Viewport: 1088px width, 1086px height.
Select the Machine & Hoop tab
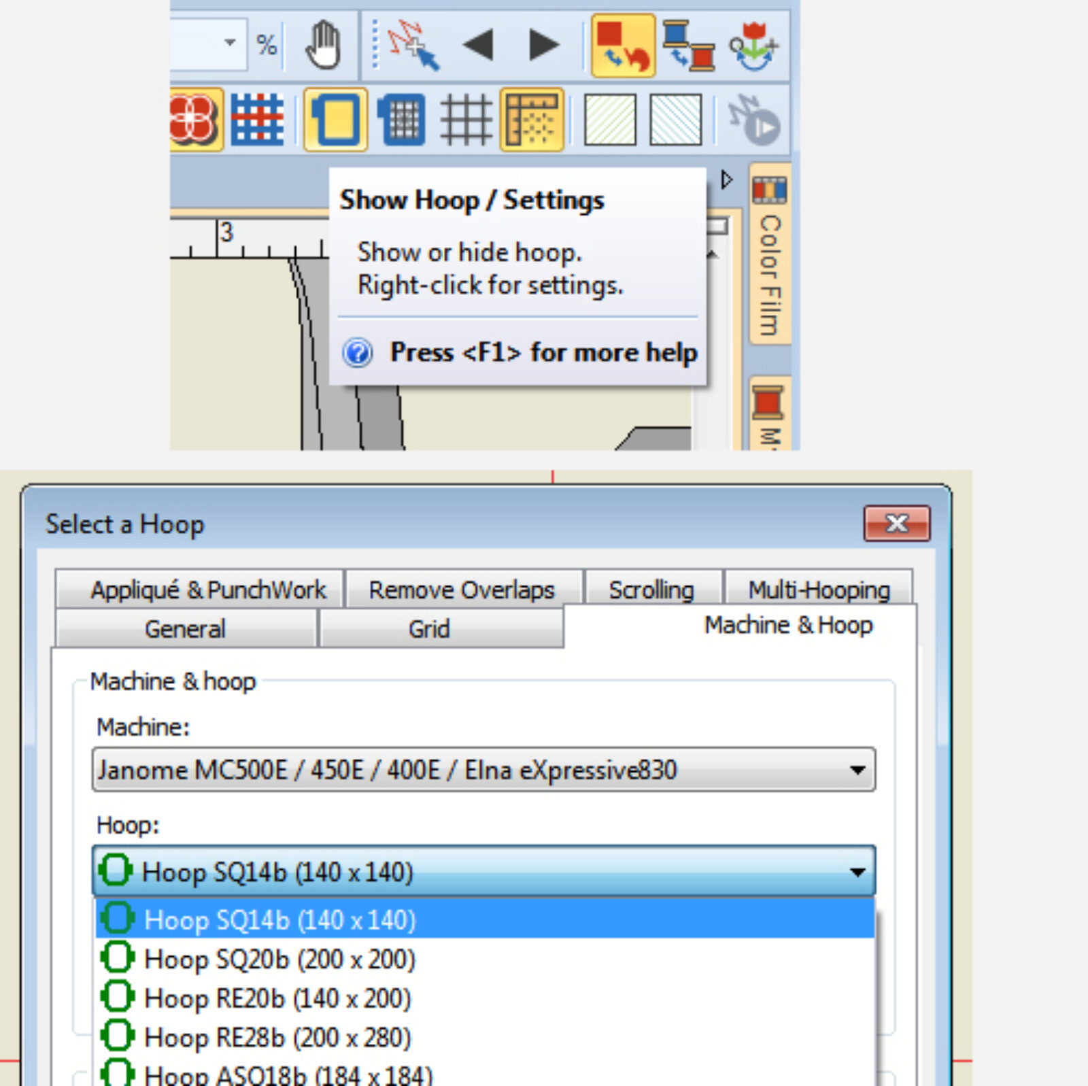click(740, 625)
